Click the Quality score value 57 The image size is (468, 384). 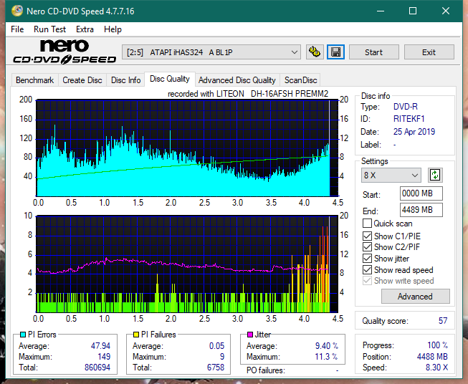tap(443, 321)
